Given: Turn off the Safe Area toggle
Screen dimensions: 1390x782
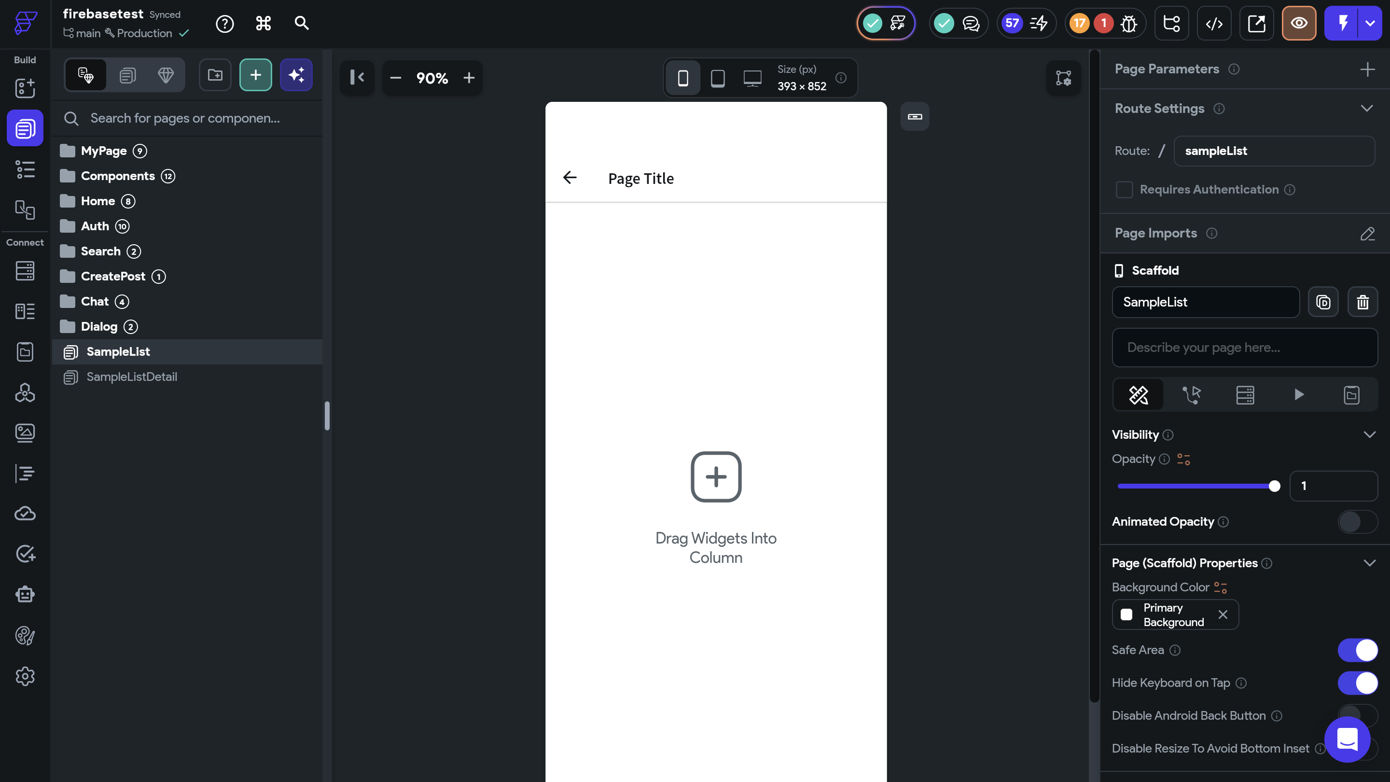Looking at the screenshot, I should point(1357,650).
